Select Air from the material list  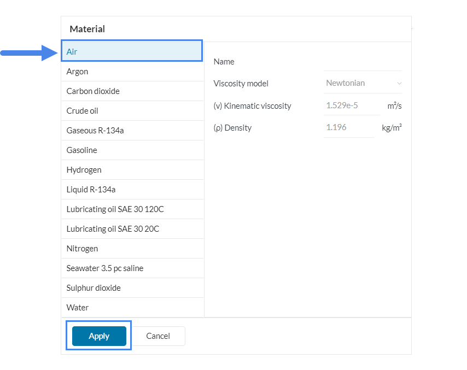pyautogui.click(x=131, y=51)
